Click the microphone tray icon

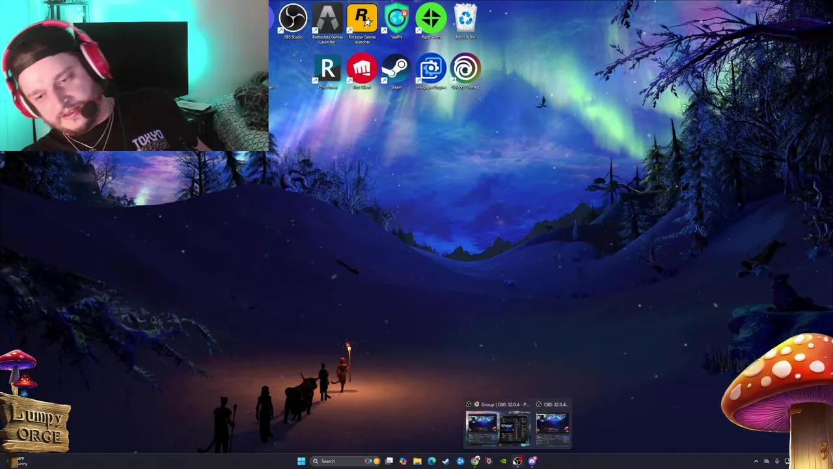tap(777, 461)
